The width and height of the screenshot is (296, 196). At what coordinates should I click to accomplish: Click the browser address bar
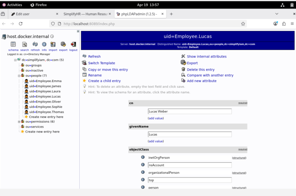pos(147,24)
